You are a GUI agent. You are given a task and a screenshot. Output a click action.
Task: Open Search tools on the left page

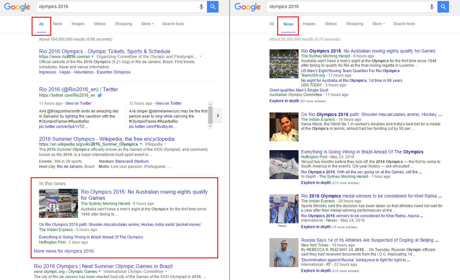point(173,24)
